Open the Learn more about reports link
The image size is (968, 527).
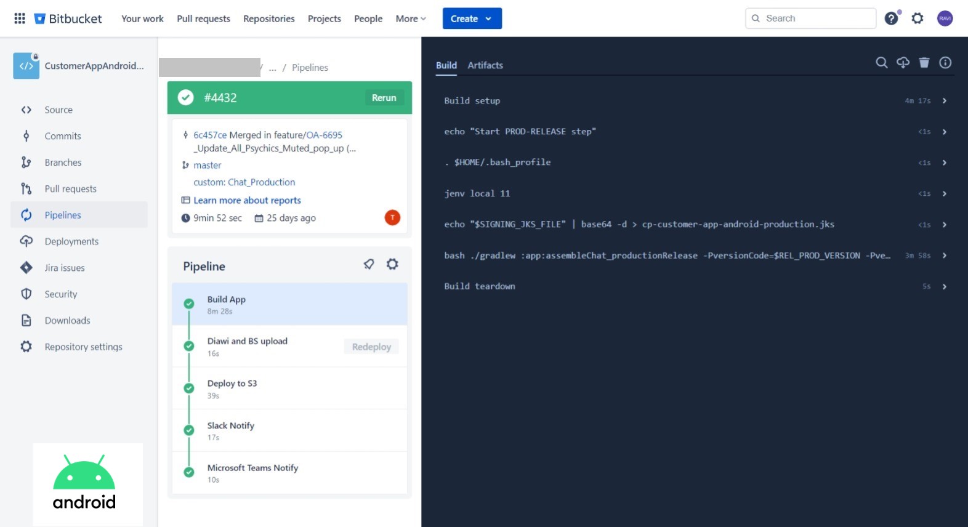(247, 200)
